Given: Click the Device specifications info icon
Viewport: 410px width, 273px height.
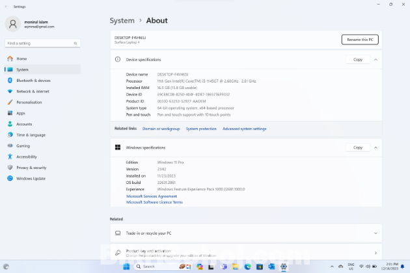Looking at the screenshot, I should click(118, 59).
